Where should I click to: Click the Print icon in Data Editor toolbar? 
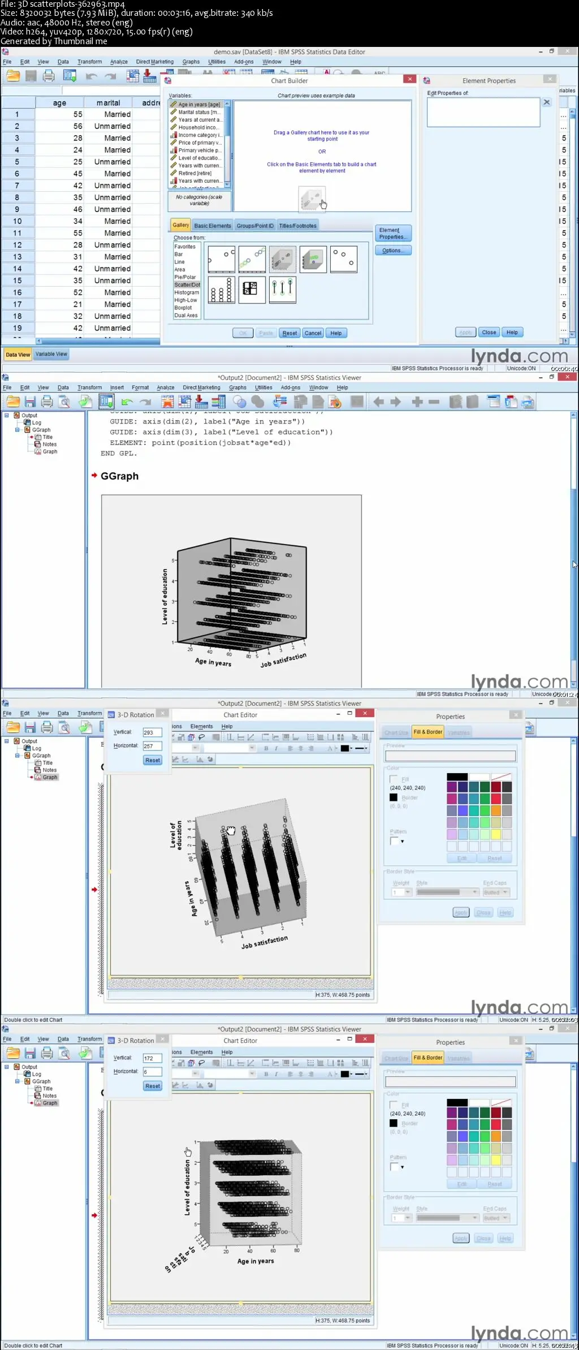pyautogui.click(x=49, y=76)
